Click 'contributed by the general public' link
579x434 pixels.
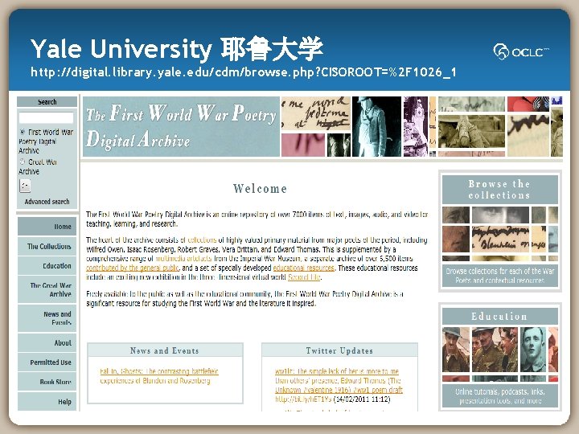point(132,268)
